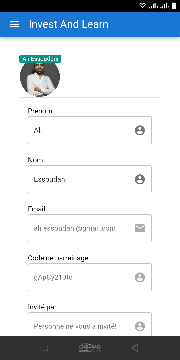Click the Invest And Learn title
This screenshot has height=360, width=180.
point(68,24)
